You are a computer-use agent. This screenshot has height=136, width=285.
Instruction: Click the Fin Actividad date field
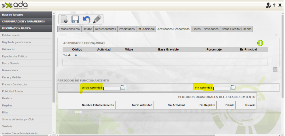(x=222, y=88)
